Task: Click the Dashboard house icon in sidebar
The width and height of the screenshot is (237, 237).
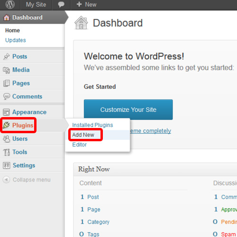Action: [7, 18]
